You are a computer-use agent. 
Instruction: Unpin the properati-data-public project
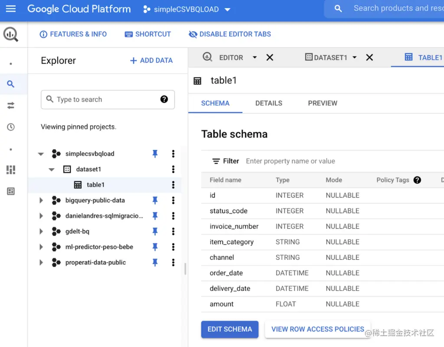[x=155, y=263]
